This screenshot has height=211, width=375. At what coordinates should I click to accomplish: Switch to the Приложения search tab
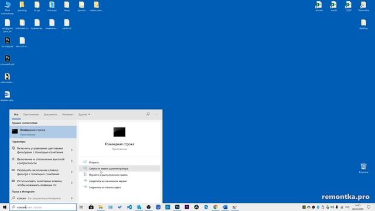pos(31,115)
